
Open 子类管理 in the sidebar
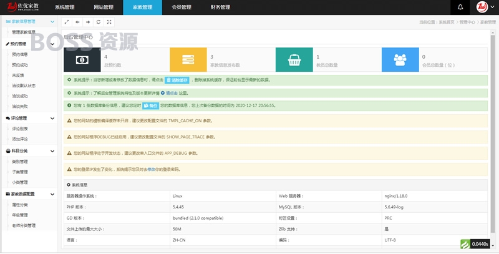pyautogui.click(x=20, y=172)
